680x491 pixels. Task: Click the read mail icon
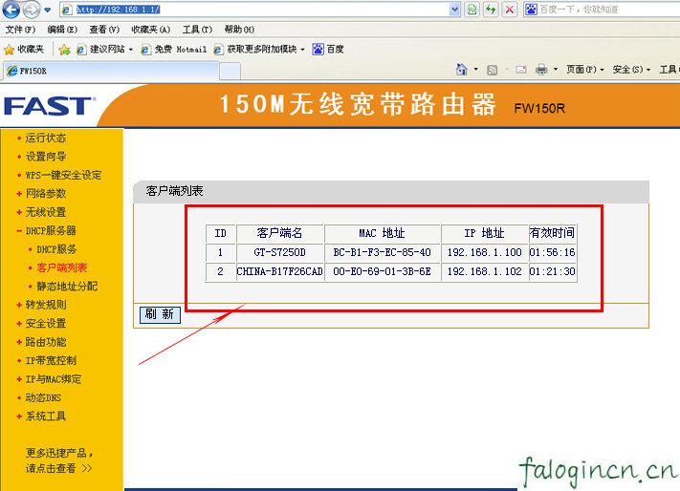[x=521, y=70]
